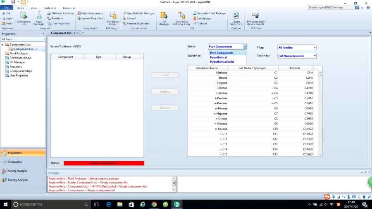Select n-Hexane row in component table
The image size is (372, 209).
click(x=253, y=108)
